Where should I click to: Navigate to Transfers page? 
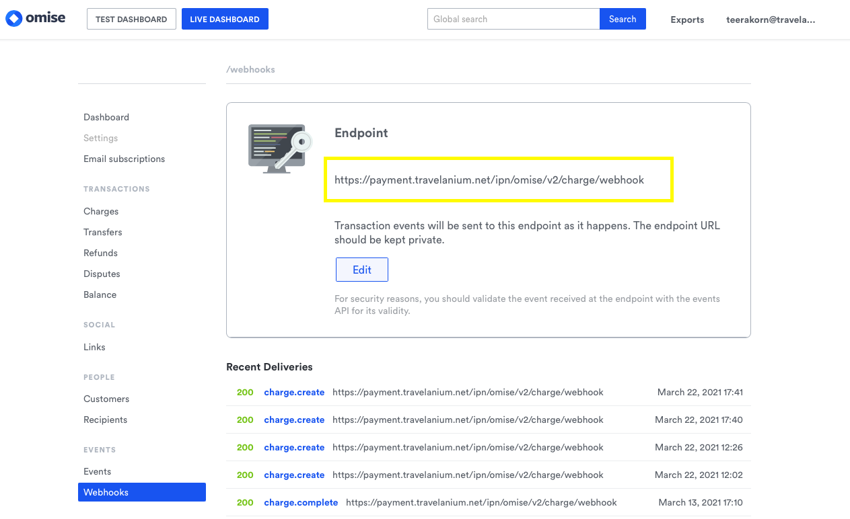point(103,232)
